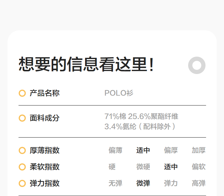The image size is (224, 196).
Task: Click the 想要的信息看这里 heading
Action: [87, 64]
